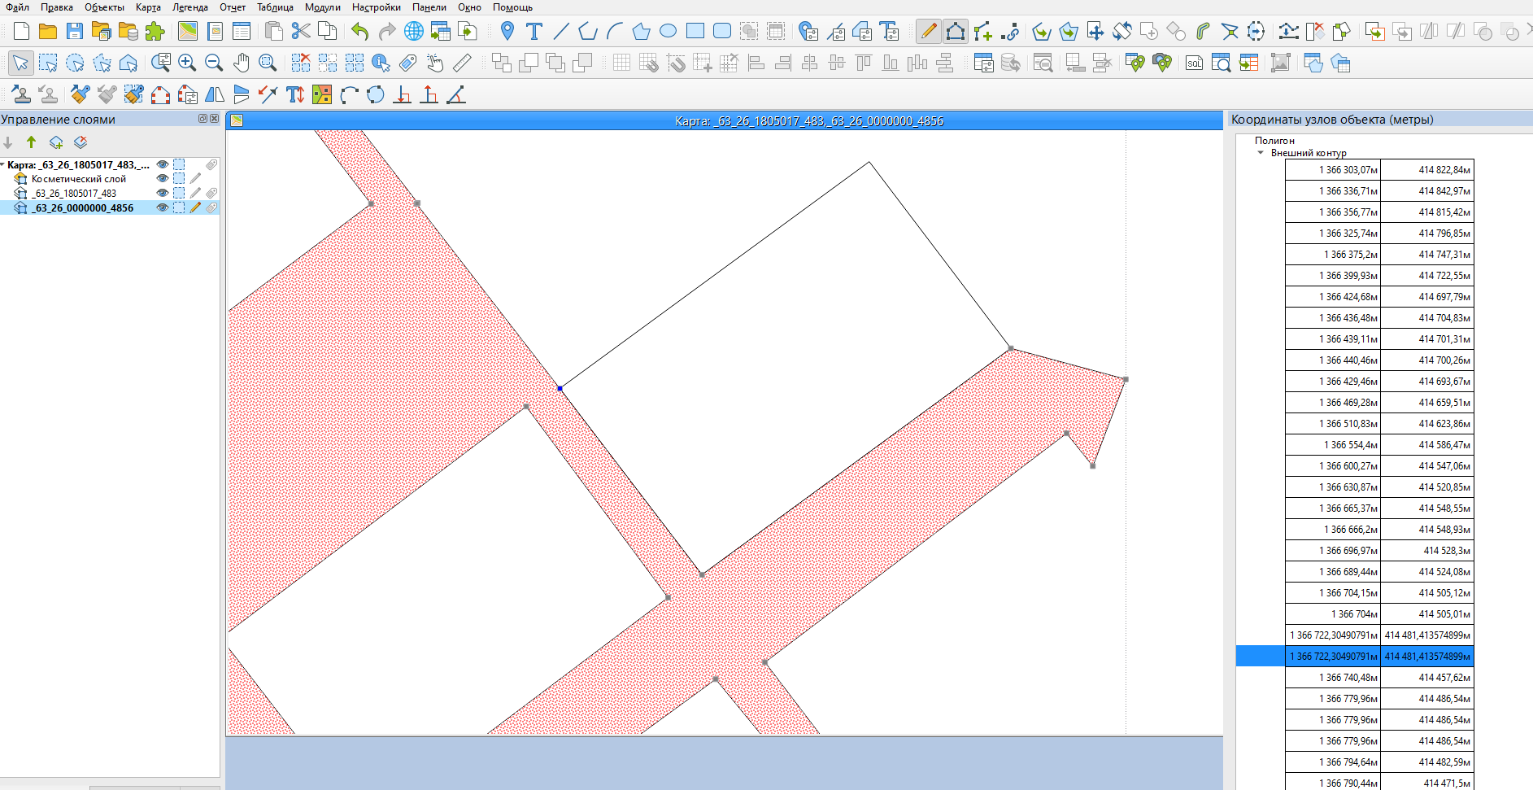Screen dimensions: 1533x790
Task: Click the add layer button in layer panel
Action: click(56, 142)
